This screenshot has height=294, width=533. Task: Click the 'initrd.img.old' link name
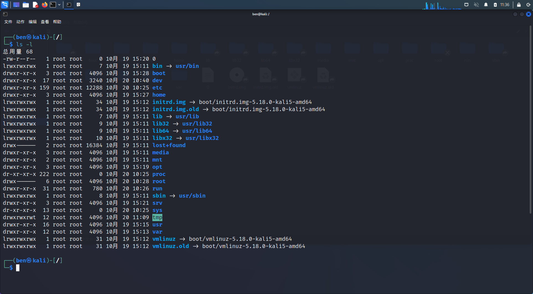[176, 109]
